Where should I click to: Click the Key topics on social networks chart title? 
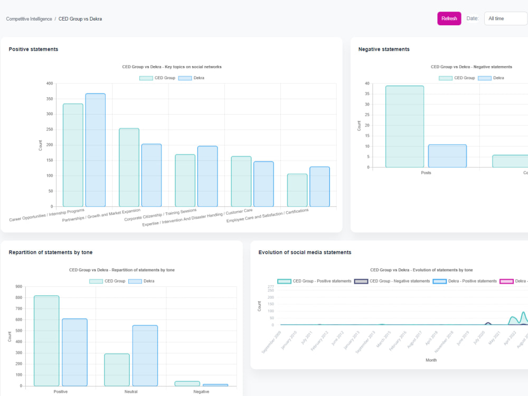click(x=172, y=67)
